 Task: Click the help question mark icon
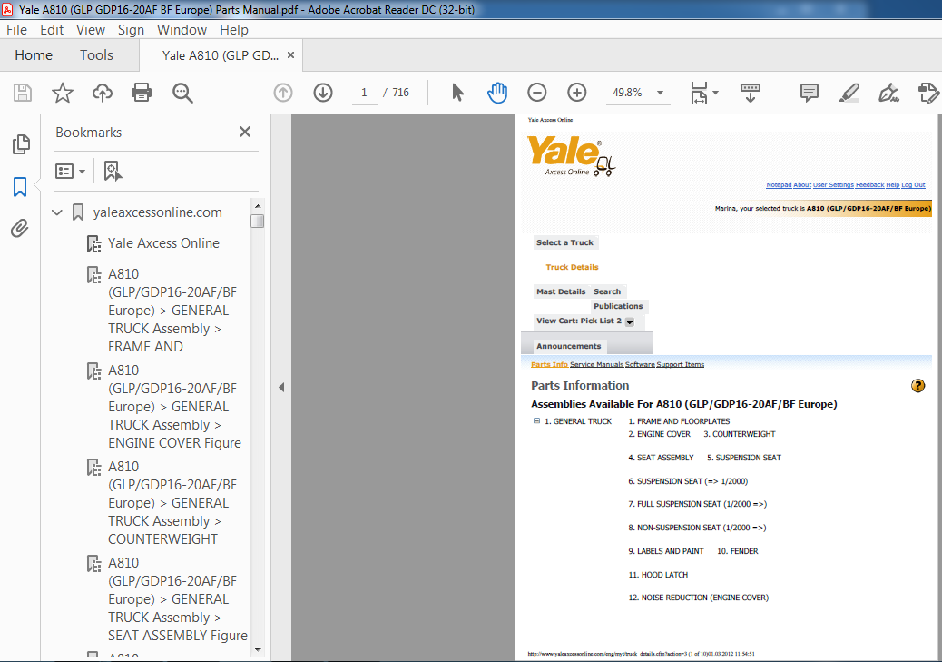917,386
